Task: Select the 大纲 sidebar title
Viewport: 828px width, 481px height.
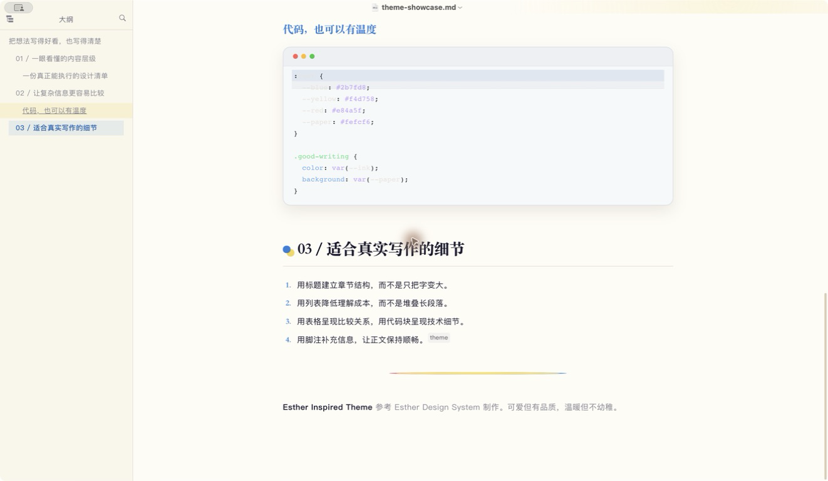Action: point(66,19)
